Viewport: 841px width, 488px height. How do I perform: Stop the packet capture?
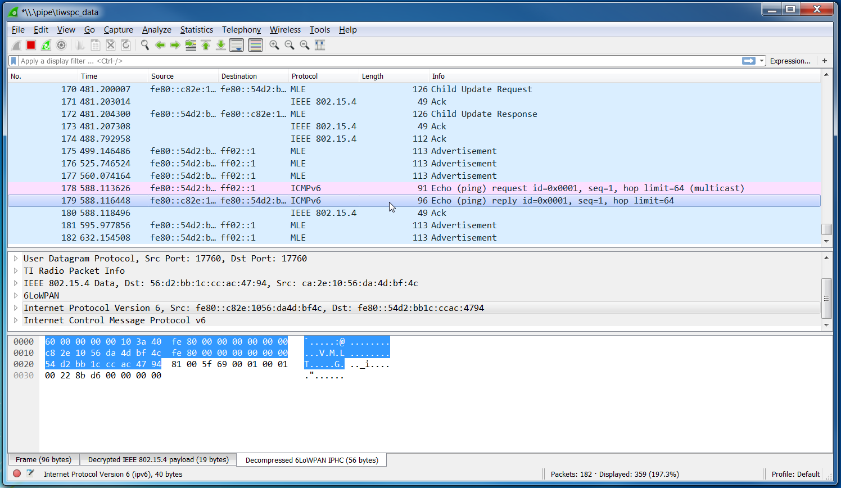click(x=30, y=45)
